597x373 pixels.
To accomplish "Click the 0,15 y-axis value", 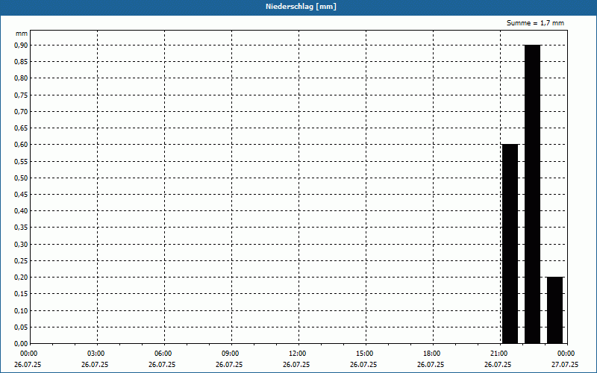I will 21,294.
